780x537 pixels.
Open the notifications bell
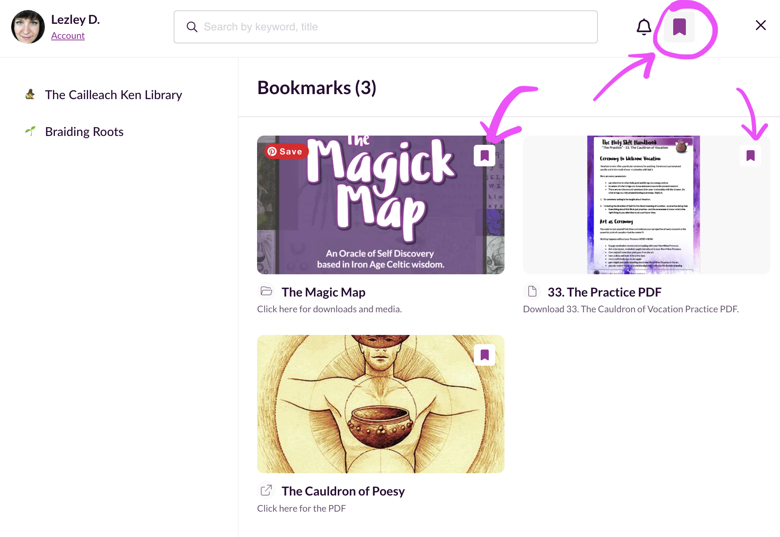coord(644,27)
